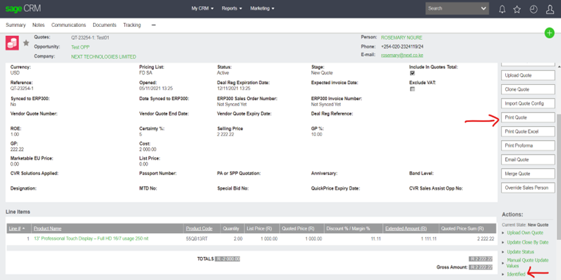561x280 pixels.
Task: Click the Sage CRM logo
Action: [x=22, y=9]
